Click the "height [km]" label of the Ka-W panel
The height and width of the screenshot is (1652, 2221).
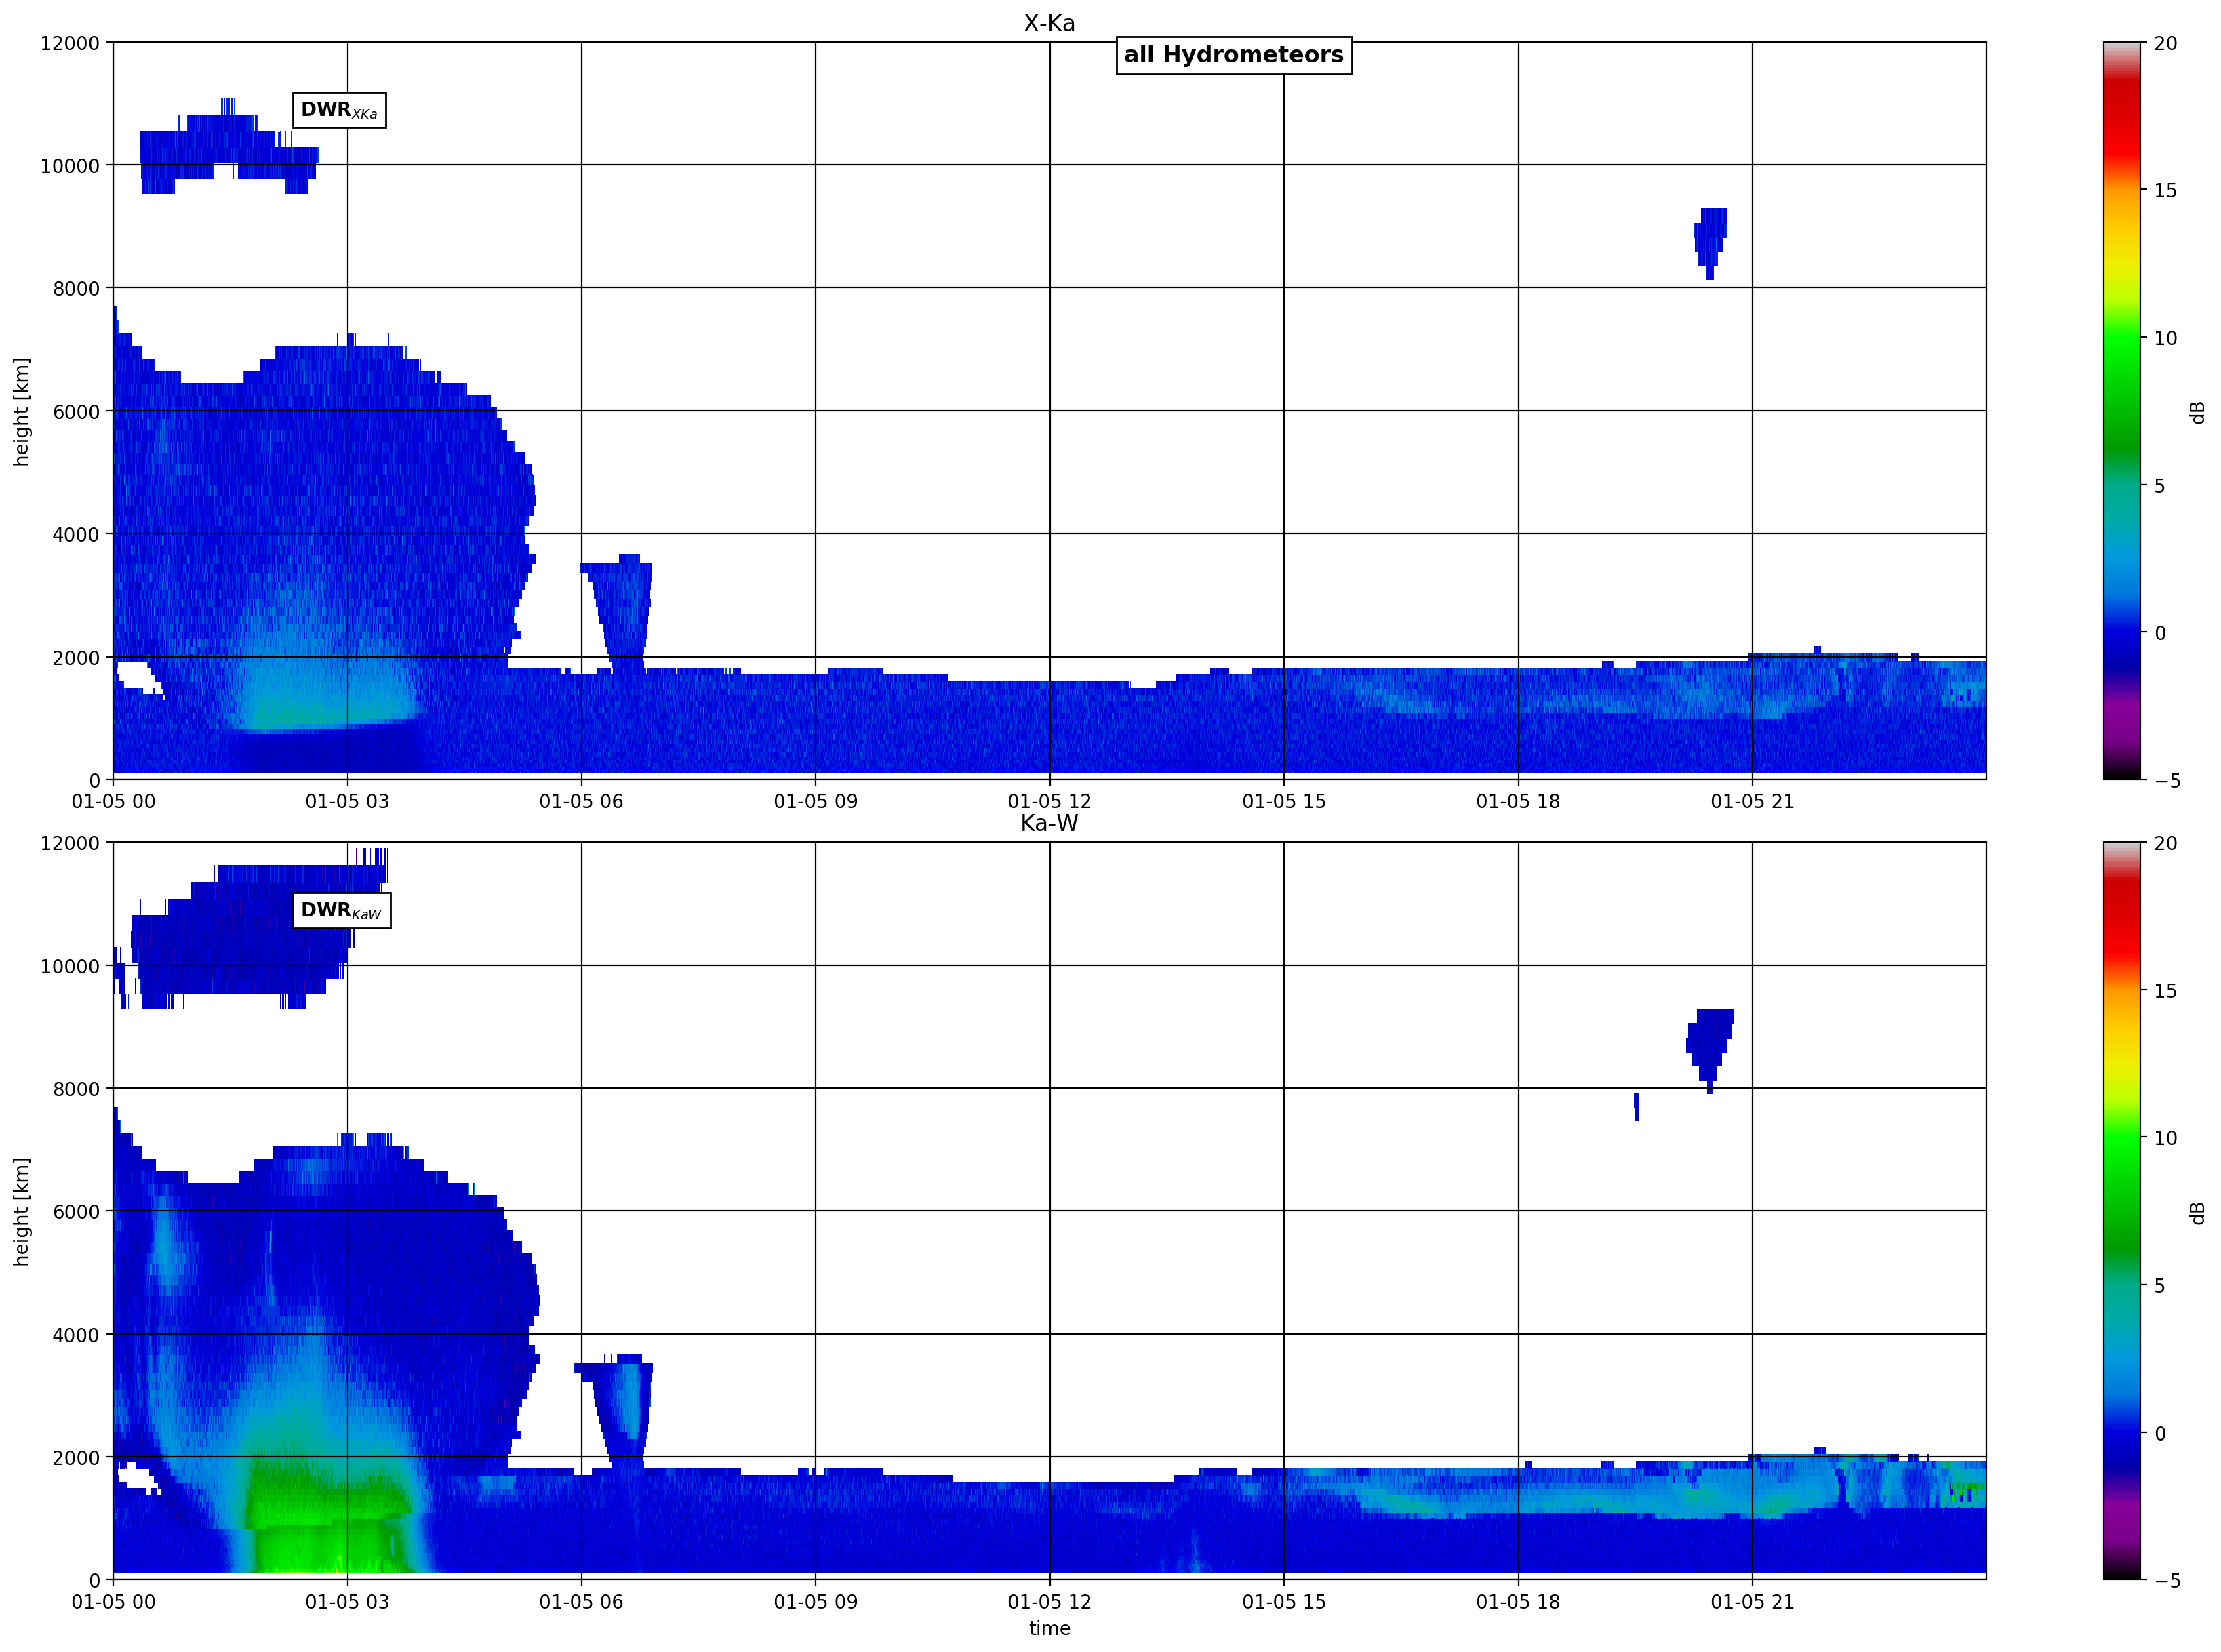click(21, 1211)
